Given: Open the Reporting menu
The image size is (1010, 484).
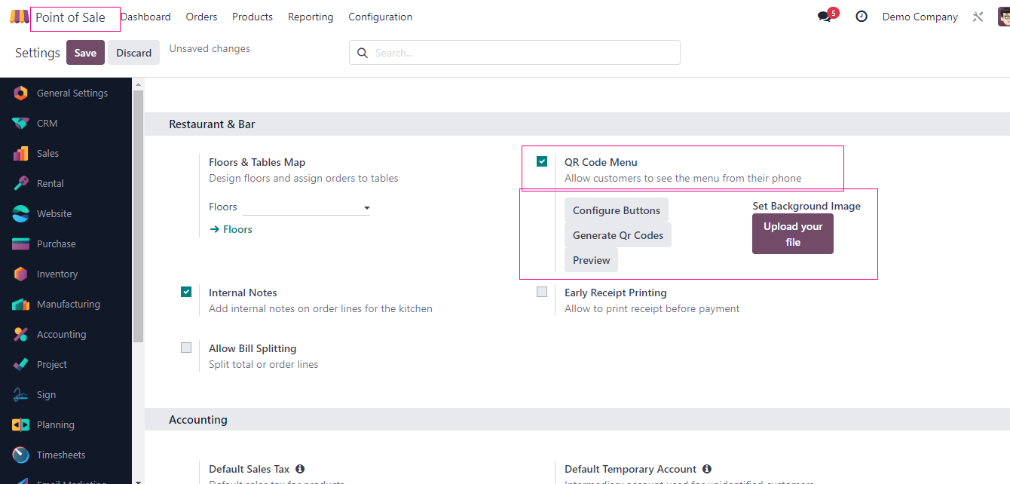Looking at the screenshot, I should [x=311, y=17].
